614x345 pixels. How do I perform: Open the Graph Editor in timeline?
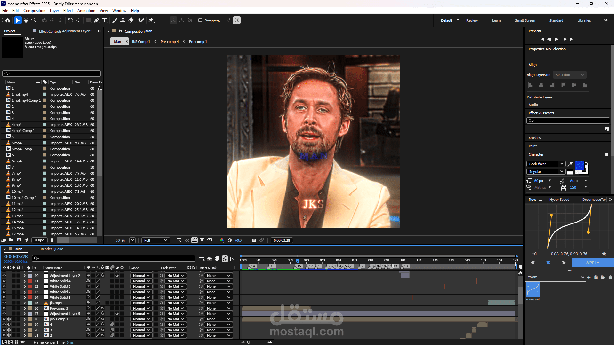click(x=233, y=258)
